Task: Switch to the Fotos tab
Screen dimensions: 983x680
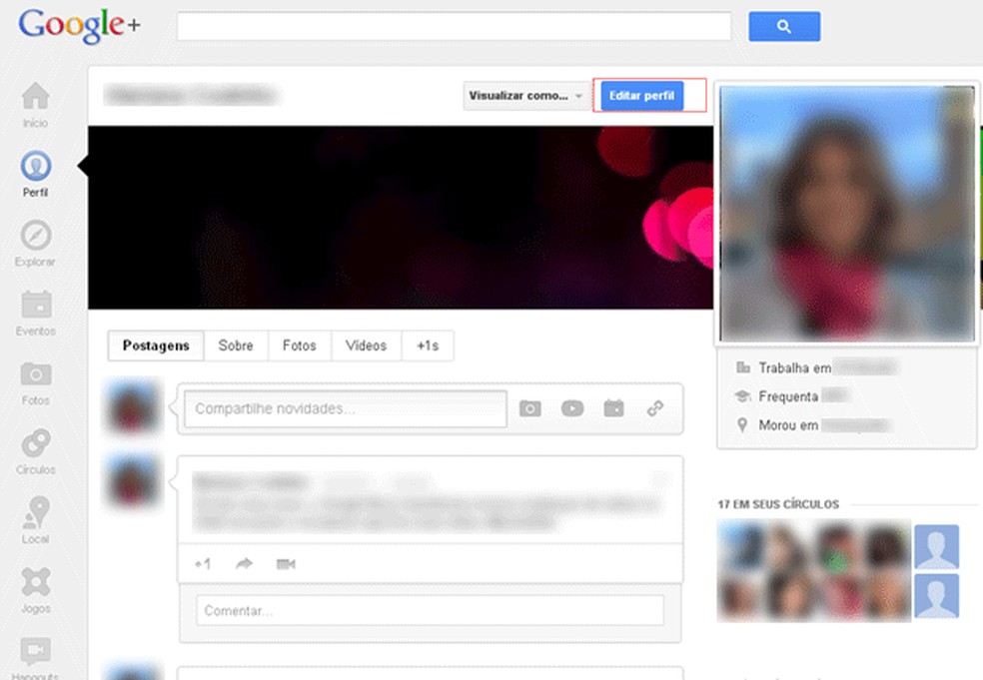Action: [x=299, y=345]
